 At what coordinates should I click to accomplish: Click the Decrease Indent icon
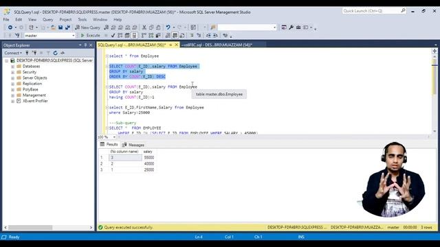click(208, 36)
